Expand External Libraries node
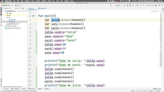Image resolution: width=164 pixels, height=92 pixels. (x=3, y=26)
